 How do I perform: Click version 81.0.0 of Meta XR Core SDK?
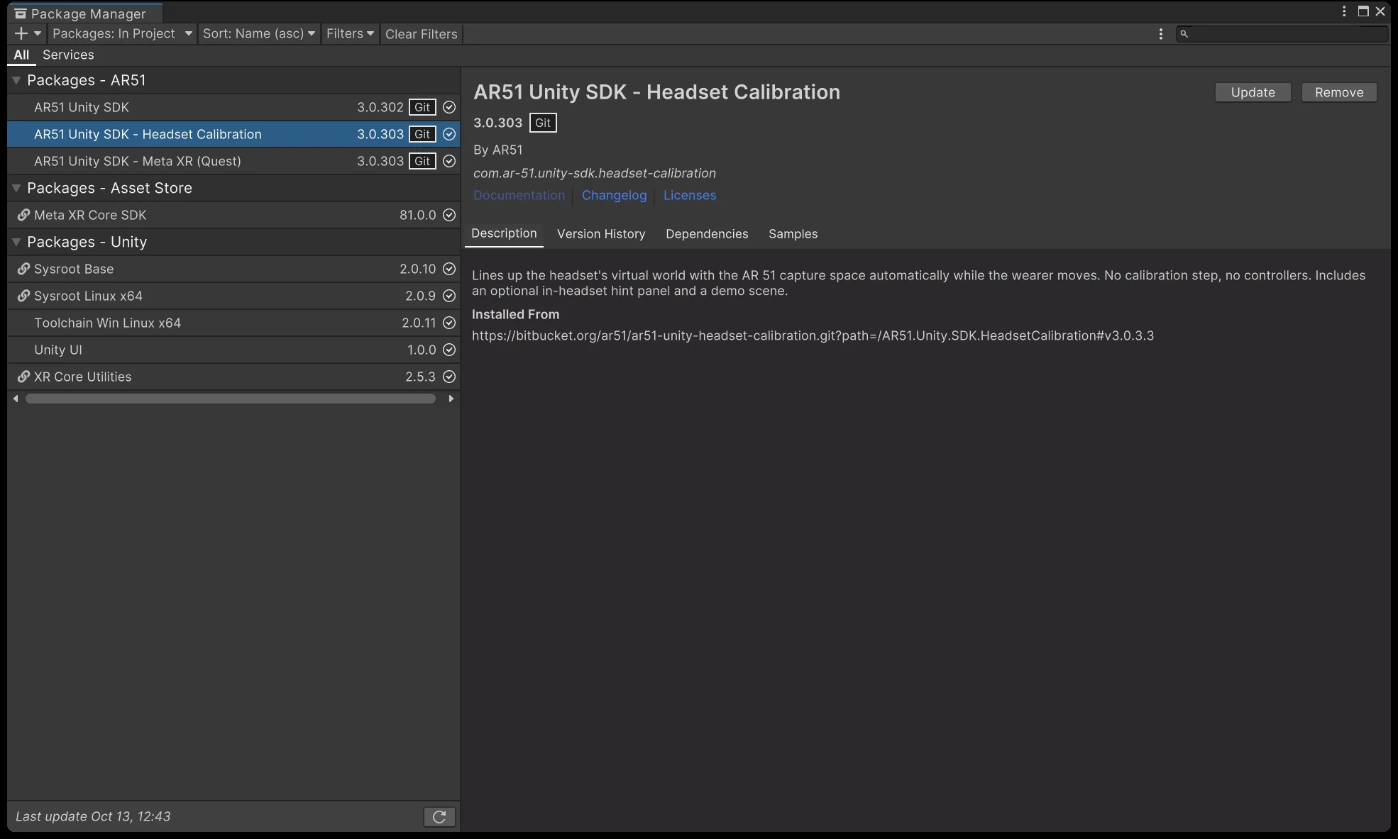pyautogui.click(x=417, y=215)
